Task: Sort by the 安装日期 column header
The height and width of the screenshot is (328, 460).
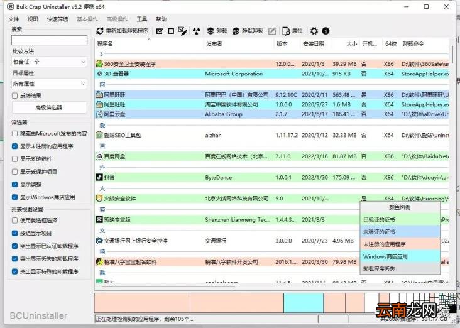Action: (315, 44)
